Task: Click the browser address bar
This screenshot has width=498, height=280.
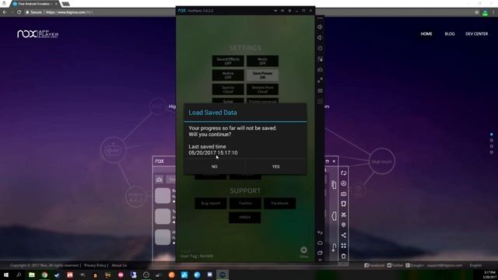Action: (x=247, y=12)
